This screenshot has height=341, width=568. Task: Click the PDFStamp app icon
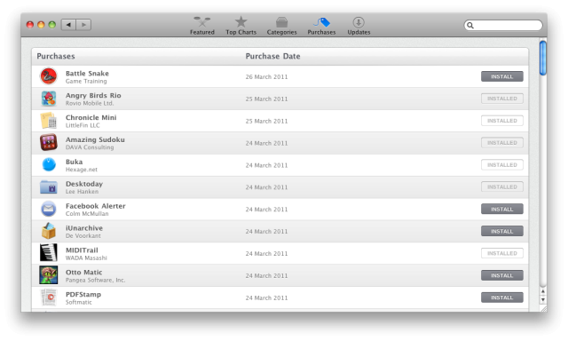click(x=49, y=297)
